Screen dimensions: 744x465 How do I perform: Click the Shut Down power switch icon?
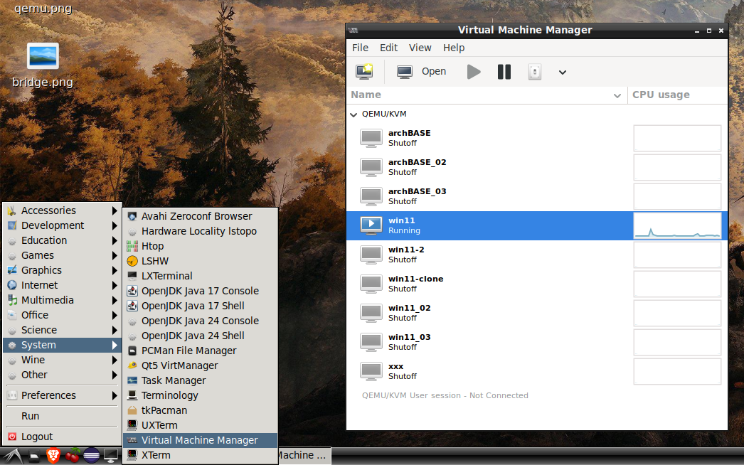pos(535,71)
